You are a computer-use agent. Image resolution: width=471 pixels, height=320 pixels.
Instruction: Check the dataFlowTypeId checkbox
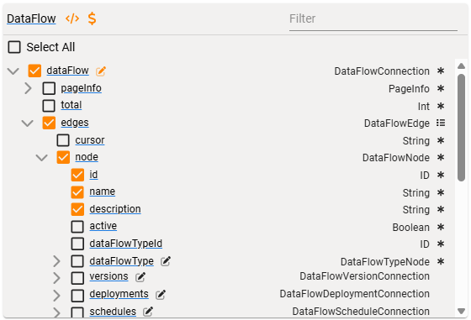[77, 244]
